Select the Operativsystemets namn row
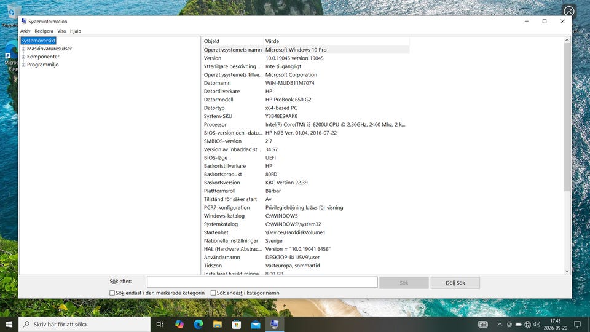590x332 pixels. pyautogui.click(x=305, y=50)
